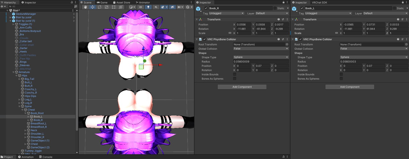The image size is (409, 159).
Task: Switch to the Game tab
Action: tap(102, 2)
